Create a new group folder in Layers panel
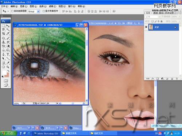 (167, 79)
